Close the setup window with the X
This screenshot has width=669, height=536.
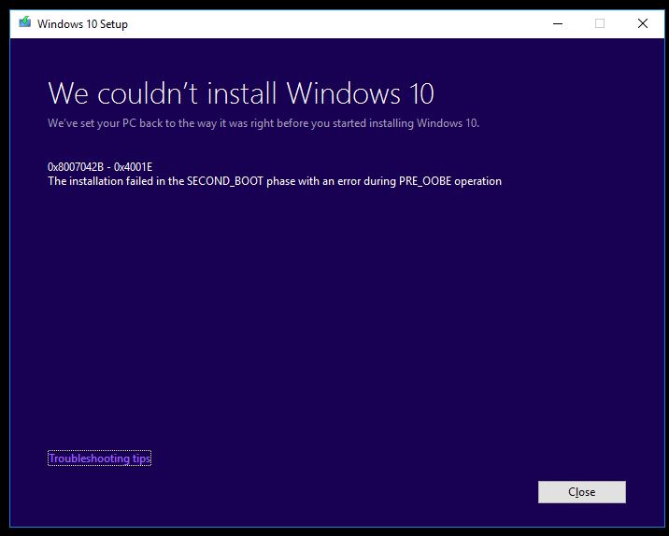pyautogui.click(x=643, y=23)
